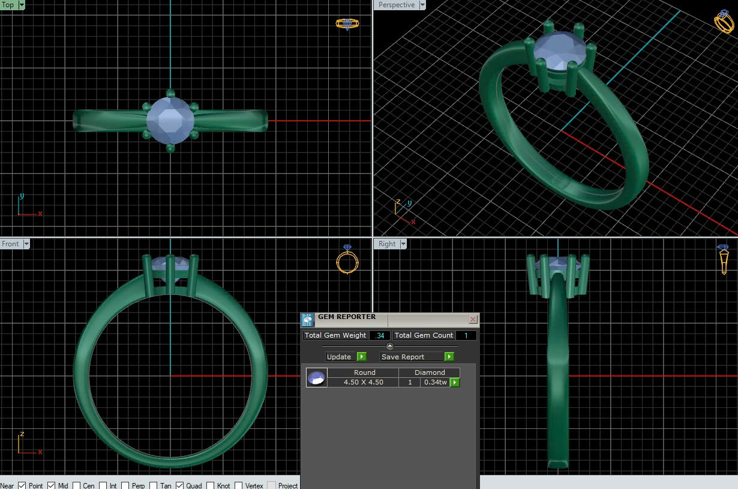Click the Update button label
Viewport: 738px width, 489px height.
[x=339, y=357]
